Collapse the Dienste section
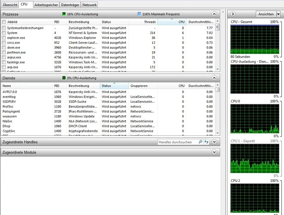 coord(214,78)
